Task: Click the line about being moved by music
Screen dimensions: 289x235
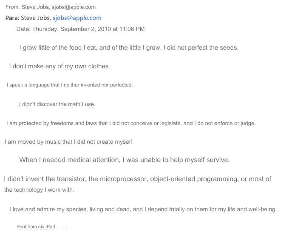Action: (69, 142)
